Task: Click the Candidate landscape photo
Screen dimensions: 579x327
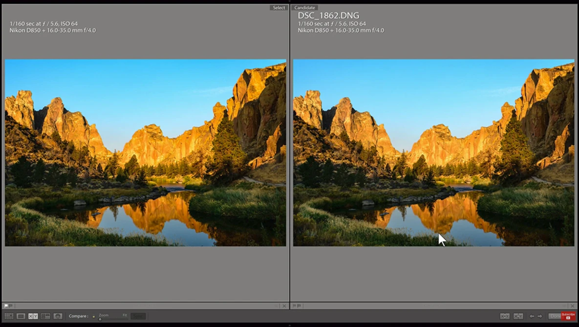Action: coord(434,153)
